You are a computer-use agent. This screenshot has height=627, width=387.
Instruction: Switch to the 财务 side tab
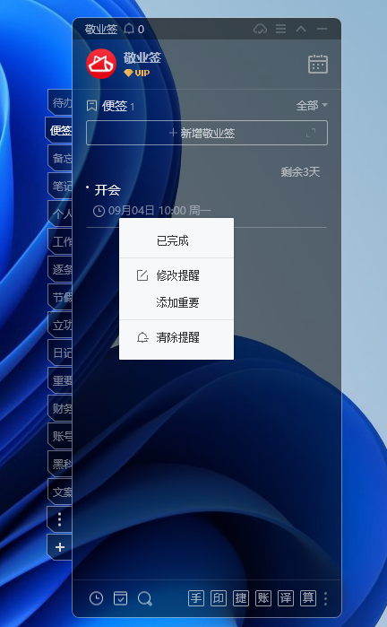click(x=60, y=408)
